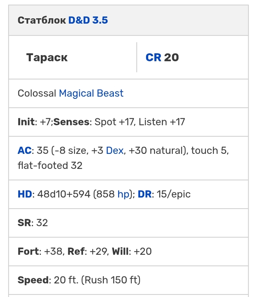The height and width of the screenshot is (297, 257).
Task: Open the hp link
Action: click(x=123, y=194)
